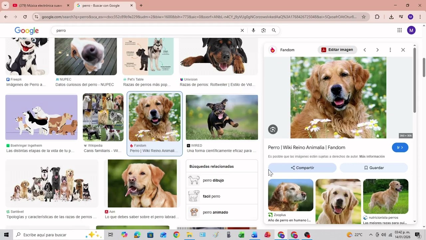Open the Google apps grid
This screenshot has height=240, width=426.
coord(399,30)
